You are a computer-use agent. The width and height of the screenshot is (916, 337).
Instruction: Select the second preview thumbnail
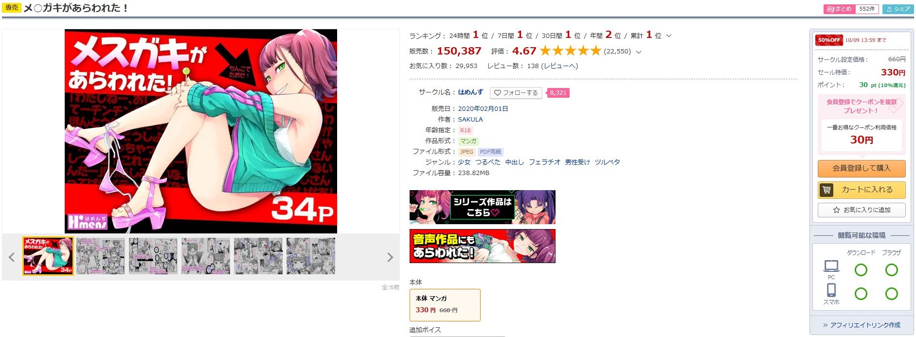[x=101, y=256]
